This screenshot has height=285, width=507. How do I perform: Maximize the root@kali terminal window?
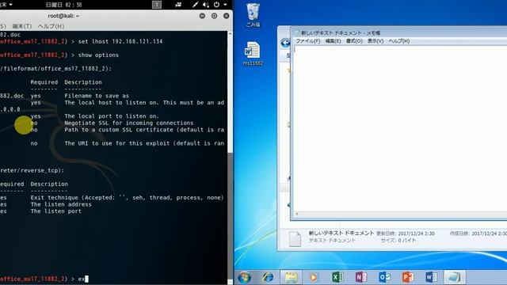214,16
